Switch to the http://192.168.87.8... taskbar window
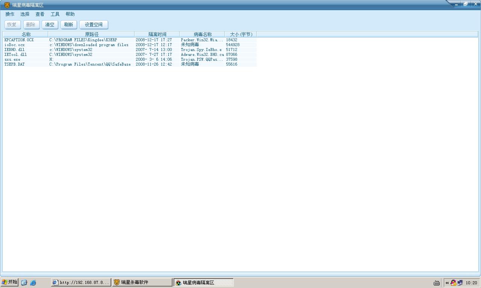This screenshot has width=481, height=288. (x=81, y=282)
